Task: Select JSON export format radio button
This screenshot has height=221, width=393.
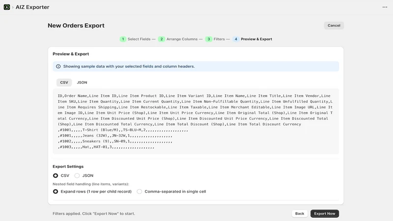Action: 77,176
